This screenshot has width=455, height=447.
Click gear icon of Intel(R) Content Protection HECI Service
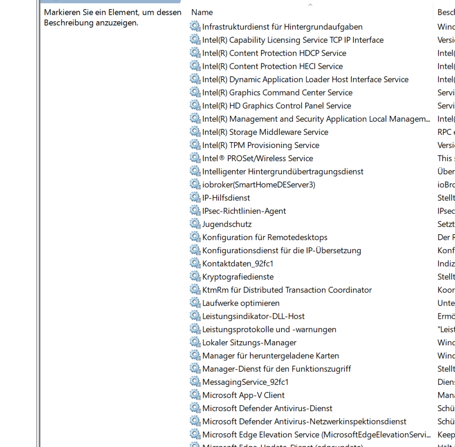(195, 66)
